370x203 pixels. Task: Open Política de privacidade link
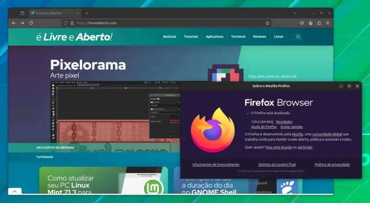tap(332, 165)
